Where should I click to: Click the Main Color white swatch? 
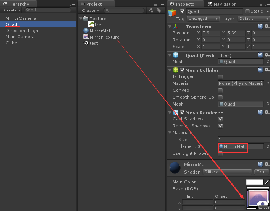254,182
